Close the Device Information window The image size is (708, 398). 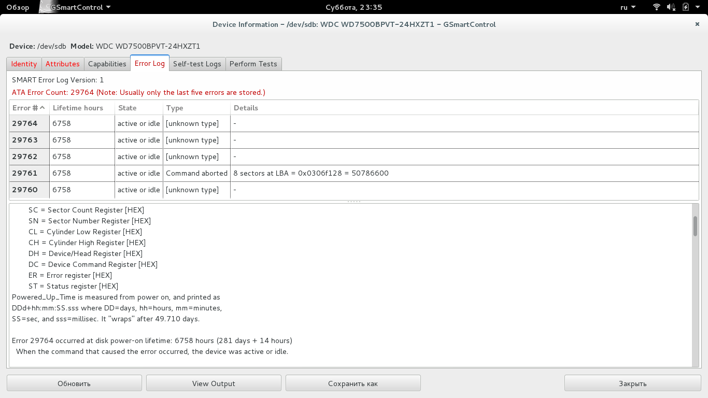(697, 24)
